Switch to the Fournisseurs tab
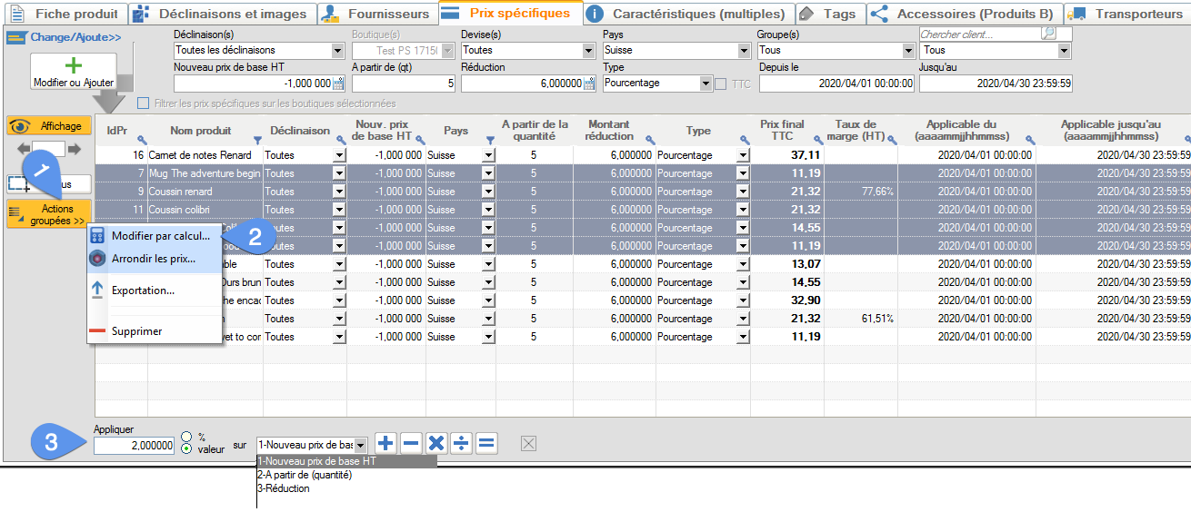The image size is (1191, 512). pyautogui.click(x=377, y=14)
